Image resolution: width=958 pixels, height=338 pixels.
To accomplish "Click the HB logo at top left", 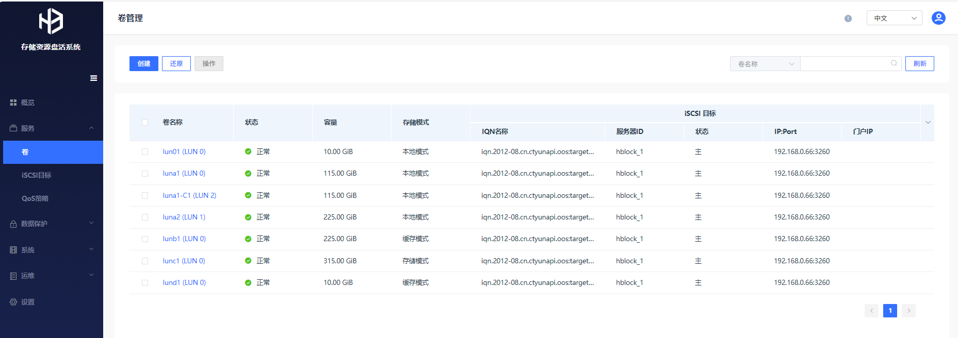I will click(x=51, y=21).
